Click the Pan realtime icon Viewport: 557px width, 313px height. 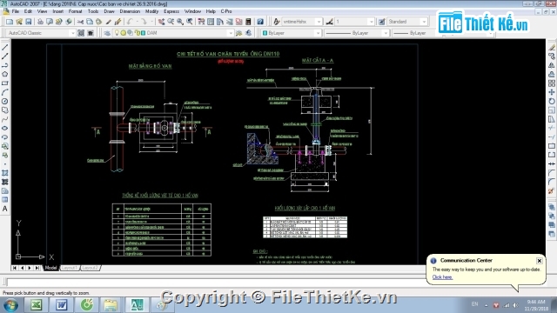161,22
